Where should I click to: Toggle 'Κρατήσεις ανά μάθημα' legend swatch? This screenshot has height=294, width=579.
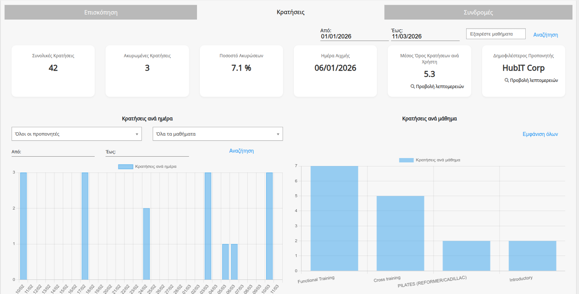tap(406, 160)
